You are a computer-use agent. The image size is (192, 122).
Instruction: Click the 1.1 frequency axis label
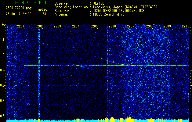(2, 40)
